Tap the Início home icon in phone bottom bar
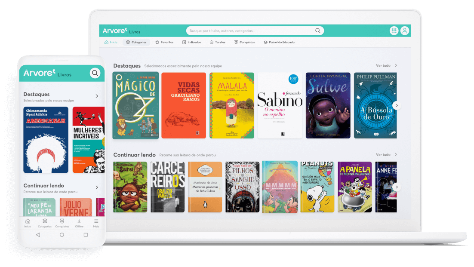474x267 pixels. 28,221
